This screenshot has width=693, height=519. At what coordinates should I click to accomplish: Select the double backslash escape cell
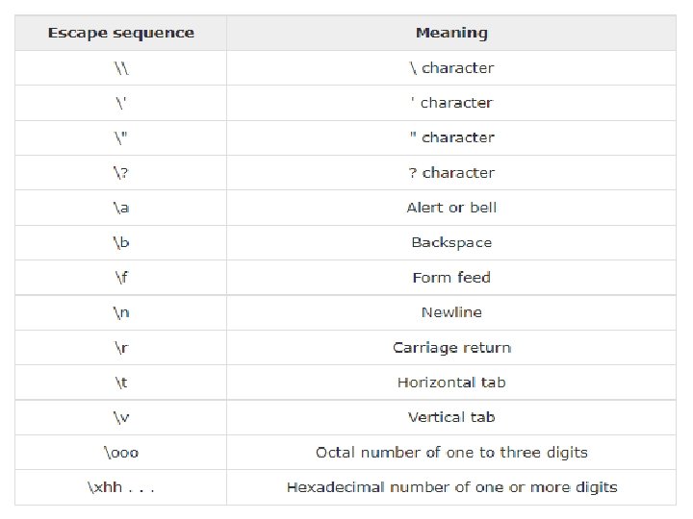click(x=121, y=68)
